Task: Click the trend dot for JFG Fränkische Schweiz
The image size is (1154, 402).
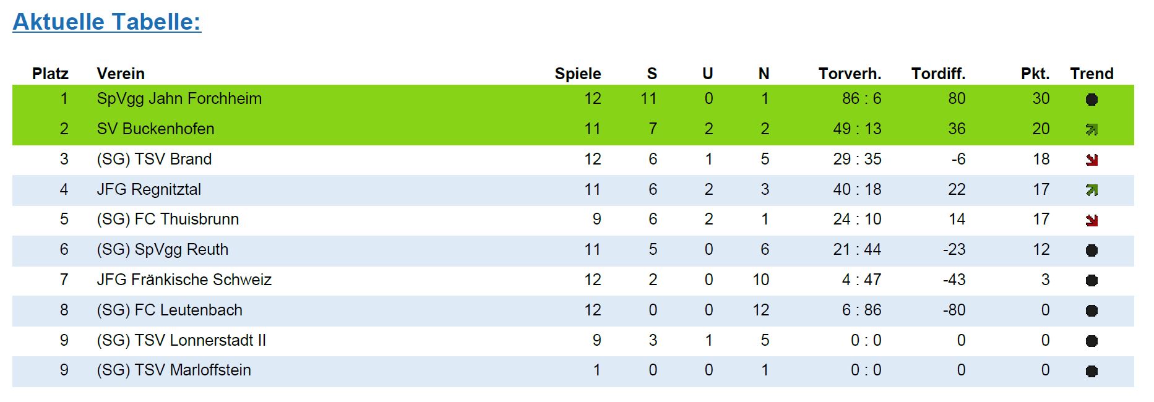Action: coord(1092,281)
